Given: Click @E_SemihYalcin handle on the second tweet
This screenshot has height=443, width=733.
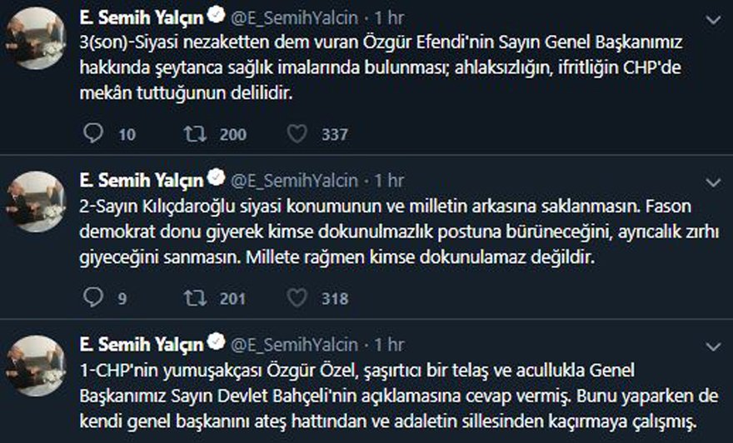Looking at the screenshot, I should (294, 180).
